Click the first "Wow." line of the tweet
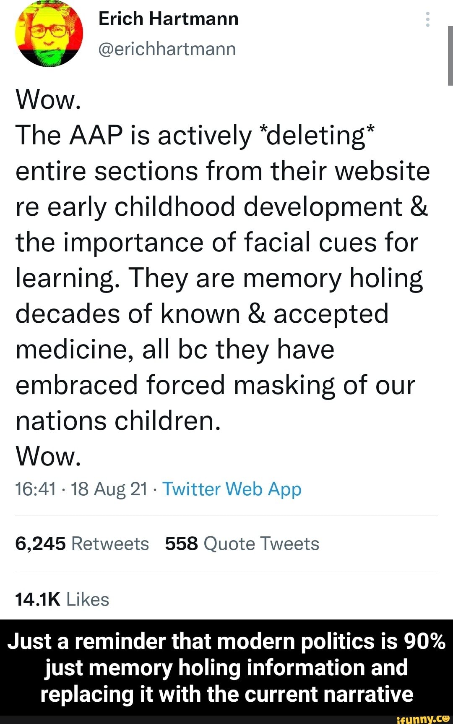453x724 pixels. tap(48, 100)
